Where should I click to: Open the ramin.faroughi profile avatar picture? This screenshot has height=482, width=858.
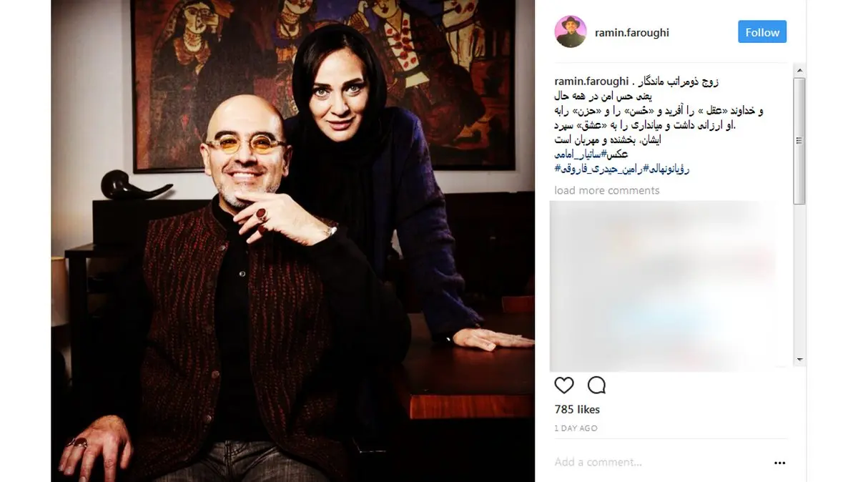coord(571,31)
